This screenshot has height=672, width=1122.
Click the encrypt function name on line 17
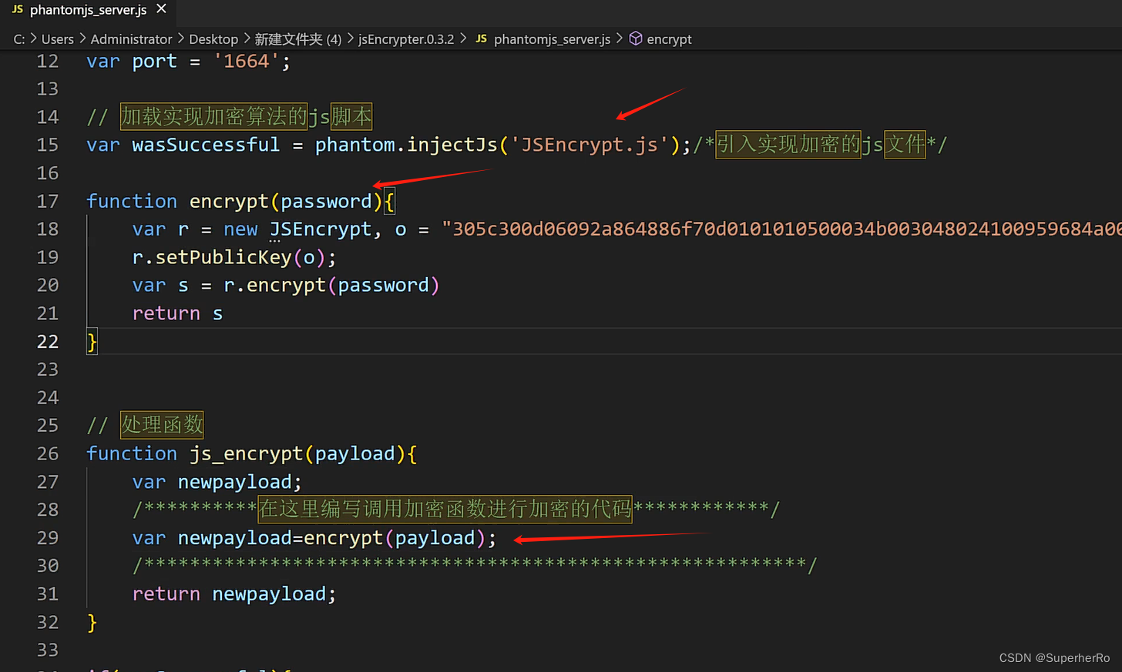pyautogui.click(x=229, y=201)
